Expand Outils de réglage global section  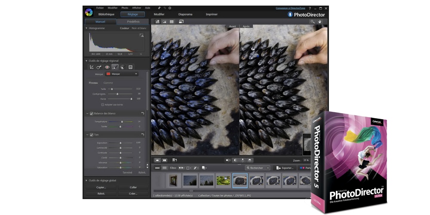point(86,181)
